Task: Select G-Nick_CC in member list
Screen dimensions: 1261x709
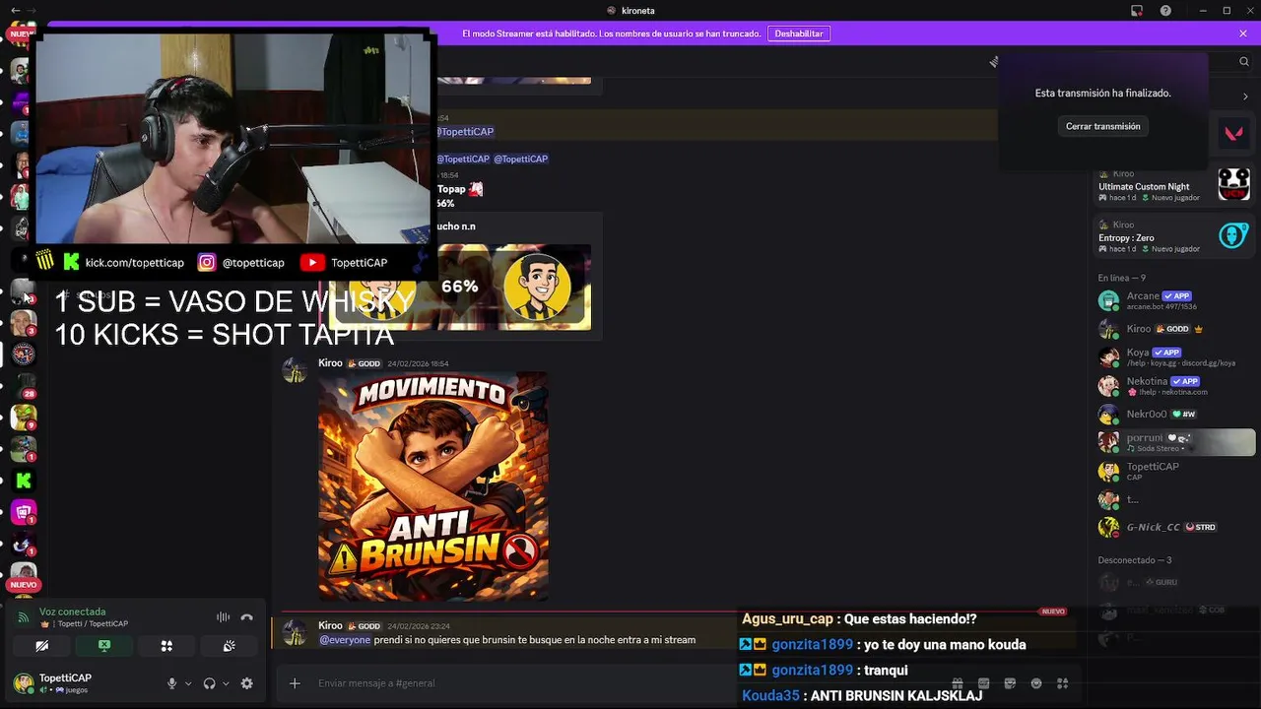Action: coord(1174,527)
